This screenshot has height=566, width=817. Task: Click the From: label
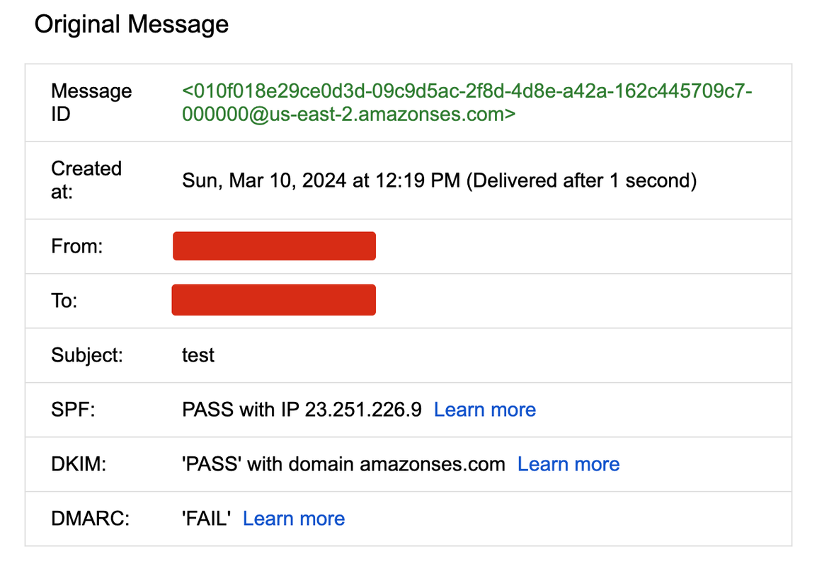click(76, 246)
